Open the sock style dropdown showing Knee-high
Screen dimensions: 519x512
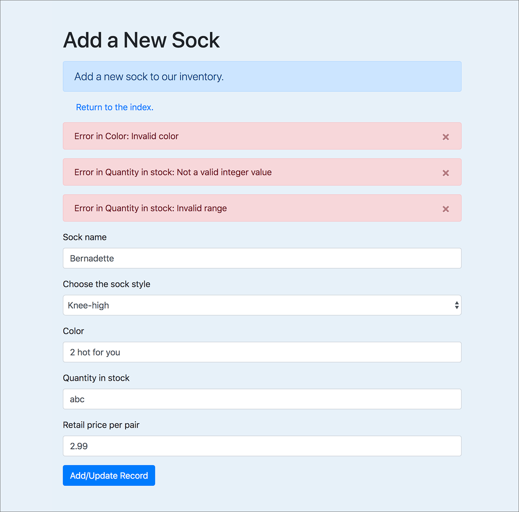[262, 305]
